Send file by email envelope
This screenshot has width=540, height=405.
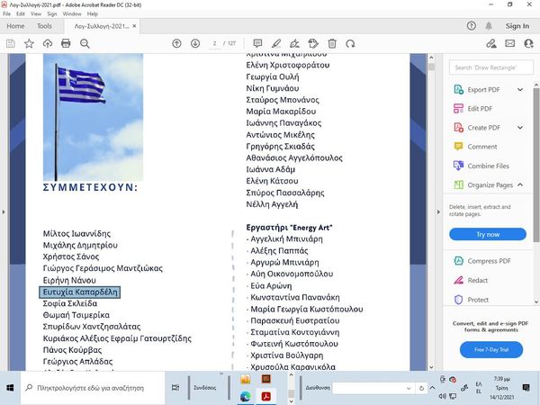[510, 43]
